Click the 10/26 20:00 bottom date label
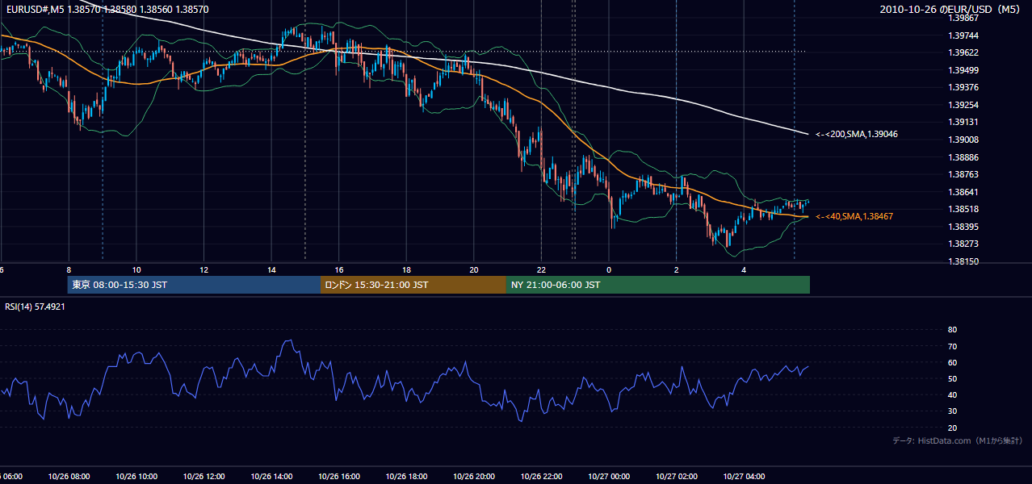Viewport: 1032px width, 484px height. [x=474, y=477]
